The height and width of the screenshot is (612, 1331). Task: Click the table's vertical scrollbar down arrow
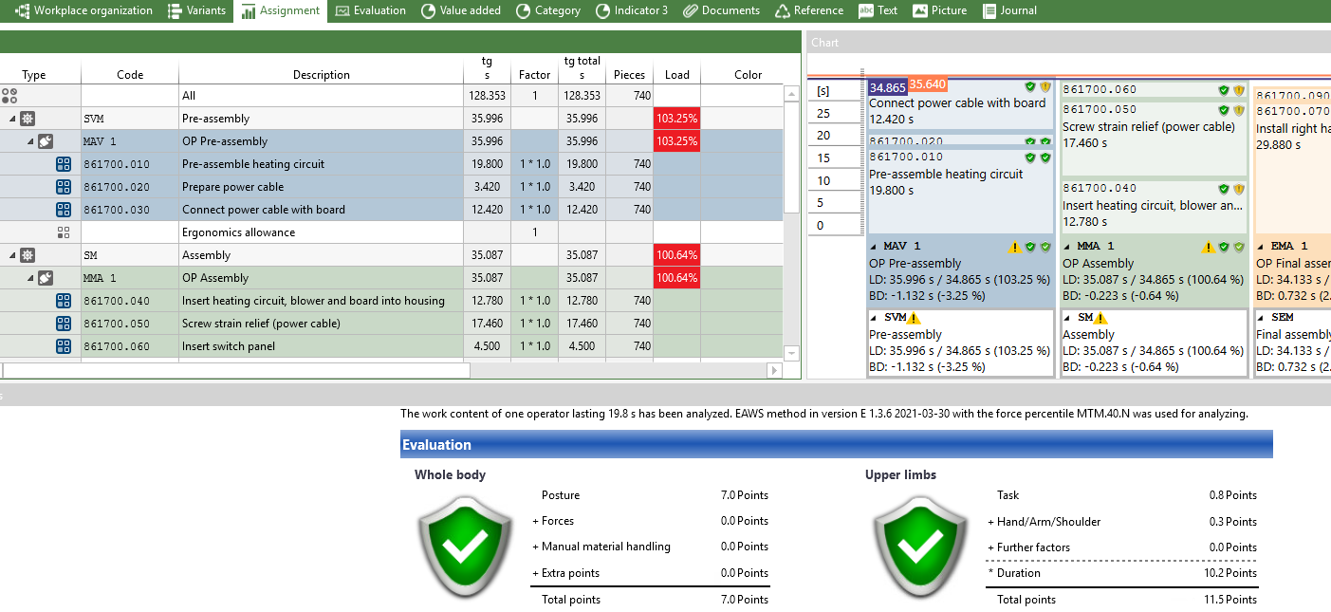coord(791,353)
